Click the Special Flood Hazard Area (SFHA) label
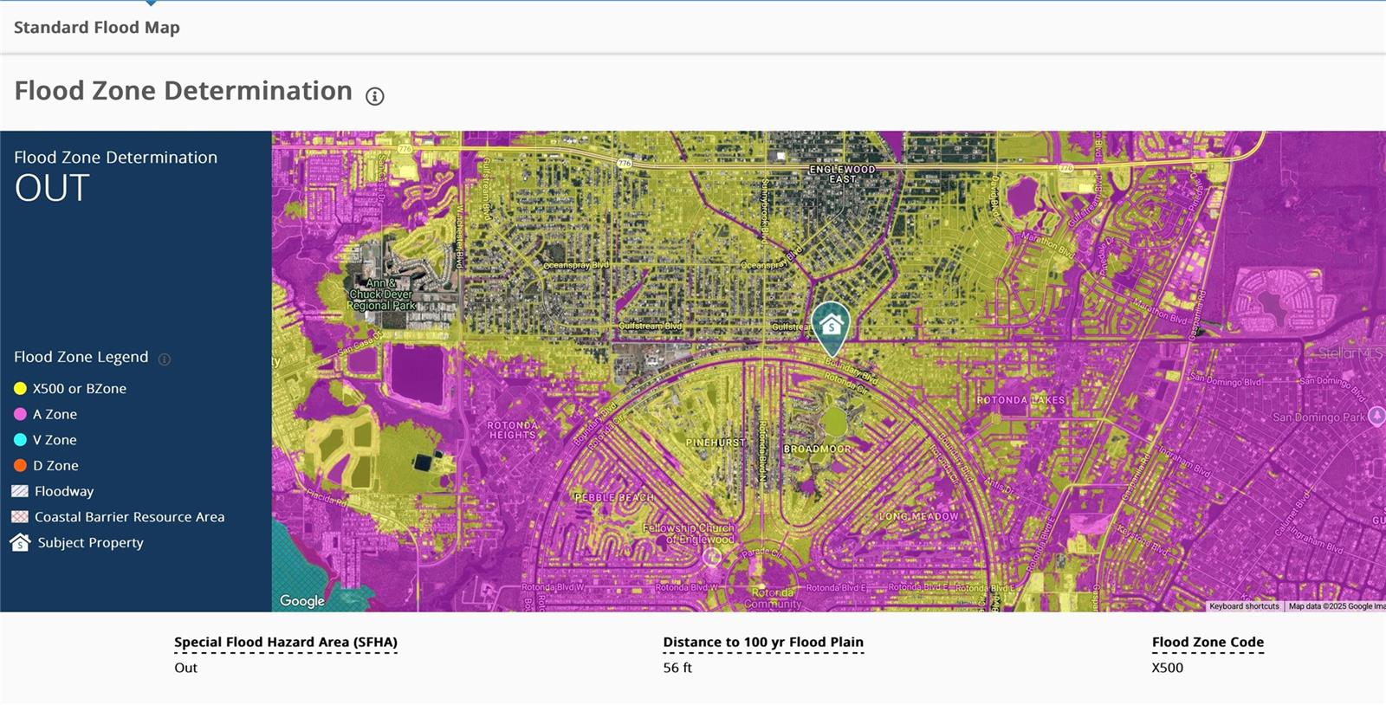This screenshot has width=1386, height=705. point(286,643)
